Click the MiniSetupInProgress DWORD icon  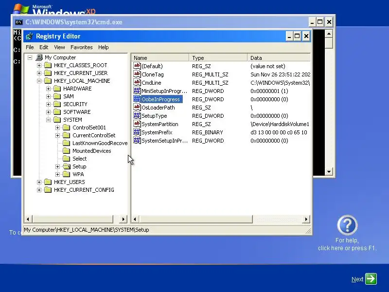click(x=137, y=91)
